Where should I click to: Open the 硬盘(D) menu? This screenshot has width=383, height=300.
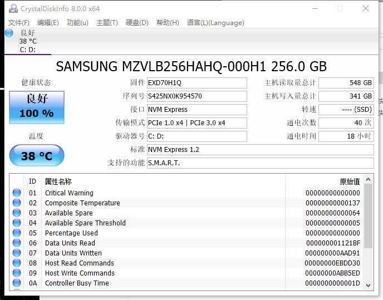(137, 23)
